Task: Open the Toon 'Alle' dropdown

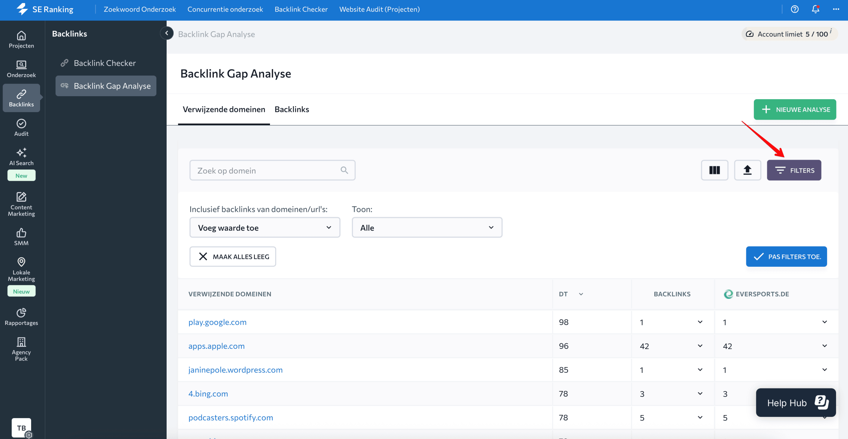Action: point(427,227)
